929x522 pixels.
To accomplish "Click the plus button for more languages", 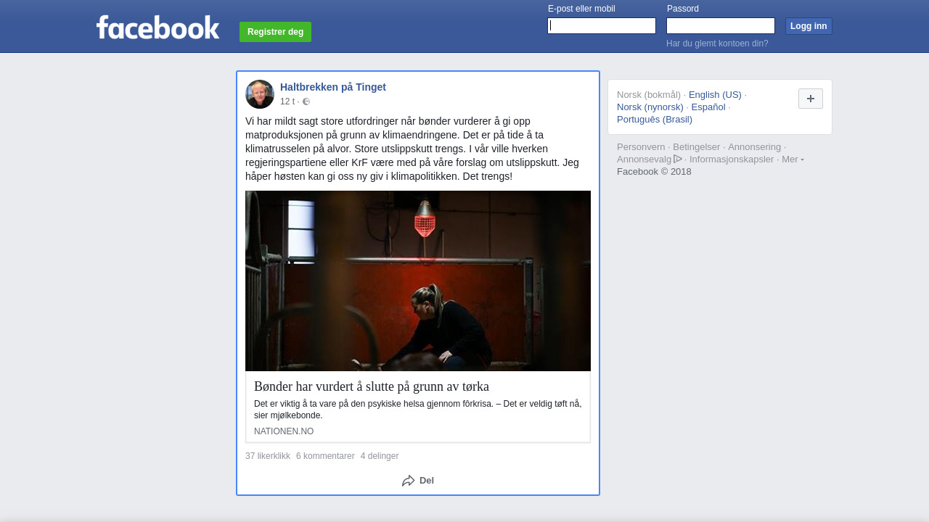I will [811, 99].
